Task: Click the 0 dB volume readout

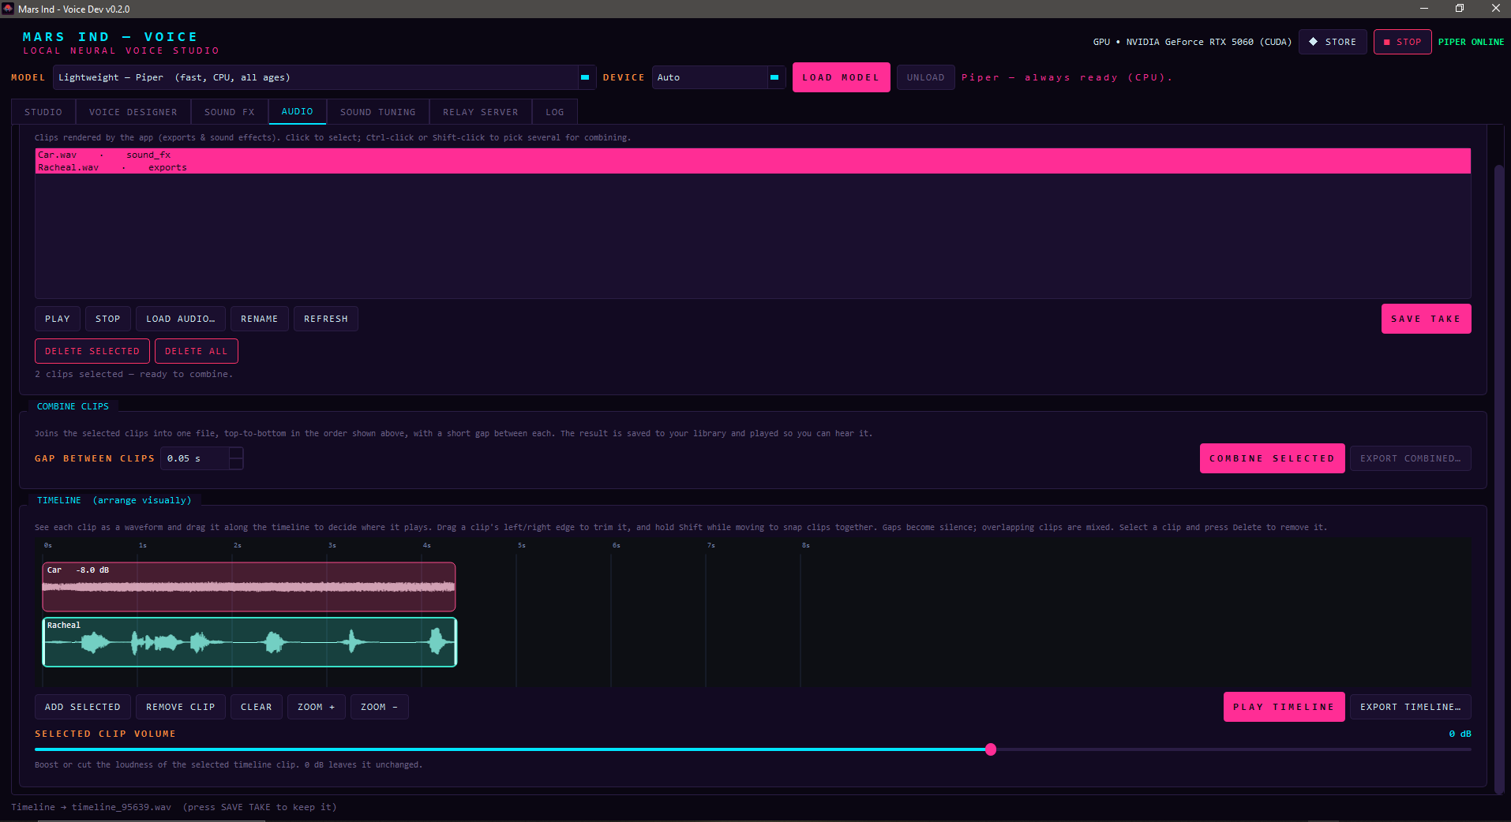Action: pos(1460,734)
